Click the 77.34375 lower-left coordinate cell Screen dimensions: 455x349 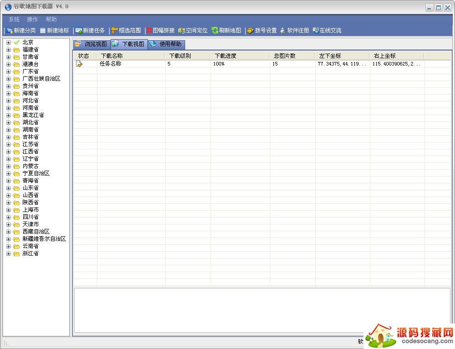(x=343, y=64)
